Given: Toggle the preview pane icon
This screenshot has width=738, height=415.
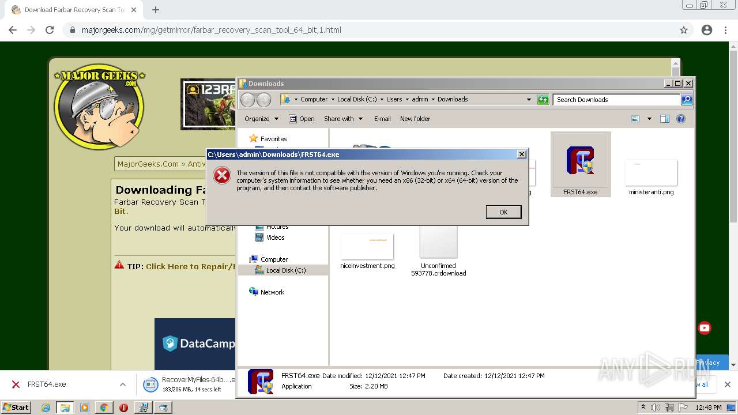Looking at the screenshot, I should point(665,119).
